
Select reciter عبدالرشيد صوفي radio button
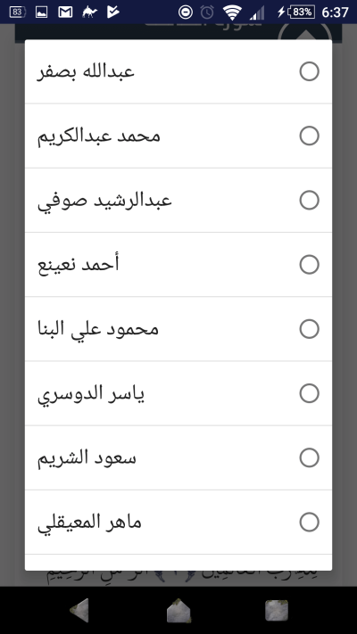[309, 200]
